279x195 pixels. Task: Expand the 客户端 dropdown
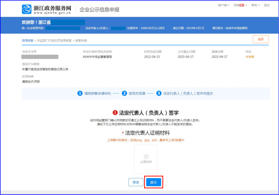pyautogui.click(x=223, y=5)
